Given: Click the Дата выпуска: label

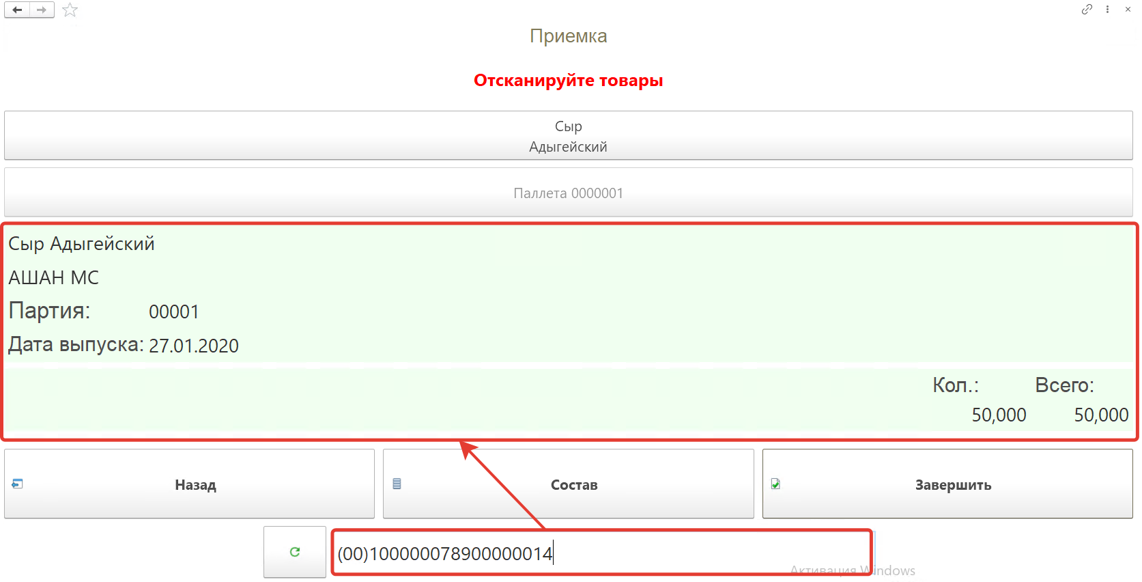Looking at the screenshot, I should click(x=76, y=344).
